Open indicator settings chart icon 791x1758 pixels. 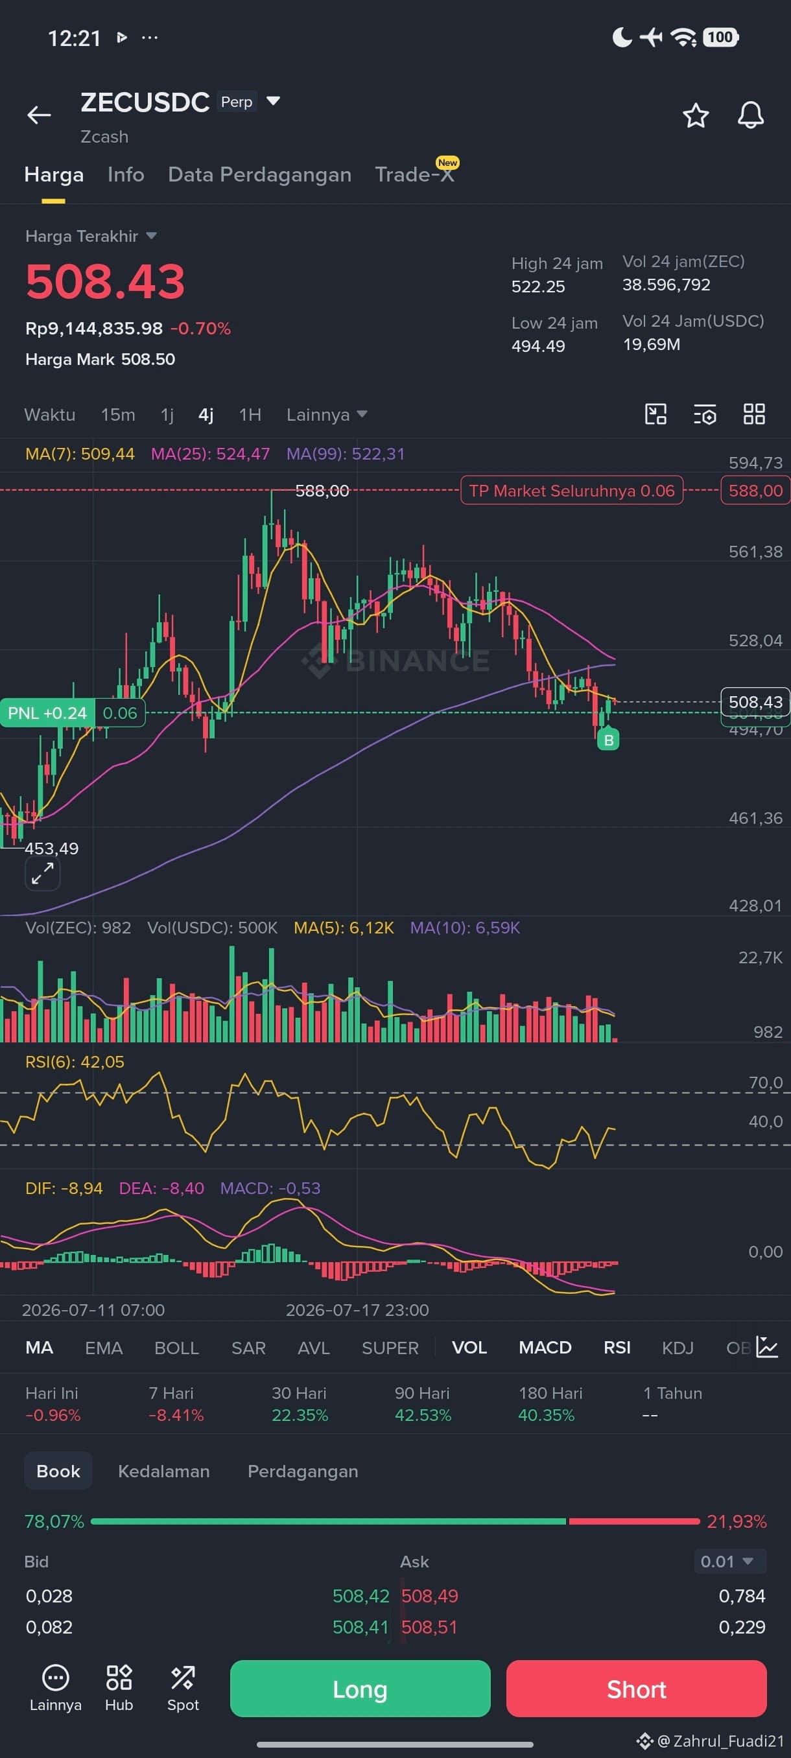(767, 1347)
